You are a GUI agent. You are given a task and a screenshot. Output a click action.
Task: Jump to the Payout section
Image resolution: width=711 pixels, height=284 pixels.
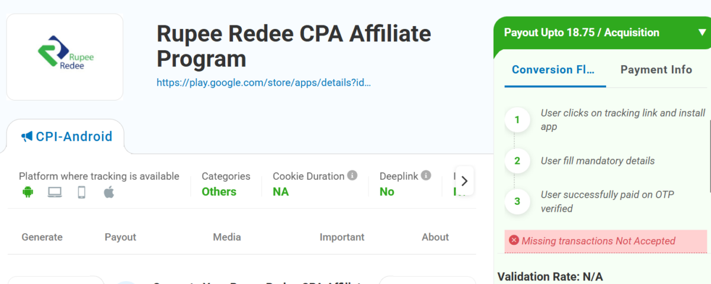[x=120, y=237]
